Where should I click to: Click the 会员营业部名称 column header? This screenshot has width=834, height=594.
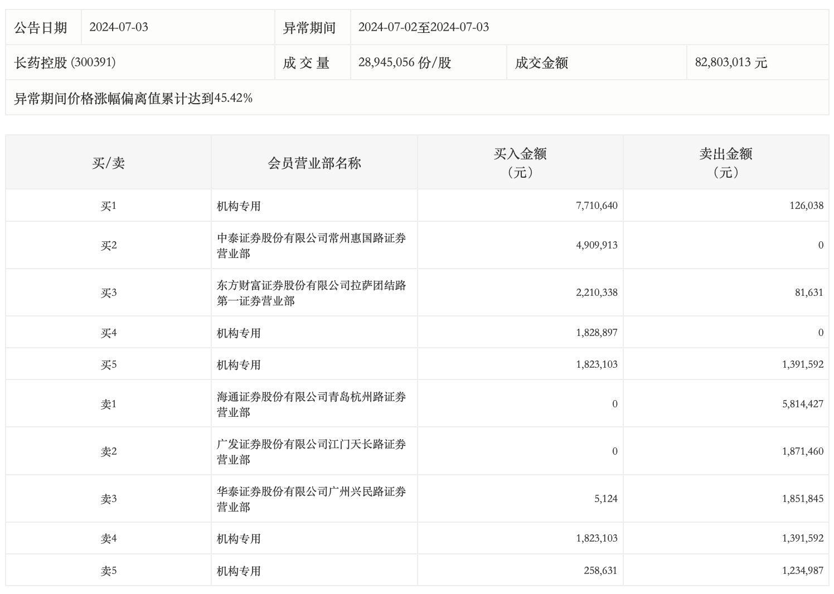314,163
